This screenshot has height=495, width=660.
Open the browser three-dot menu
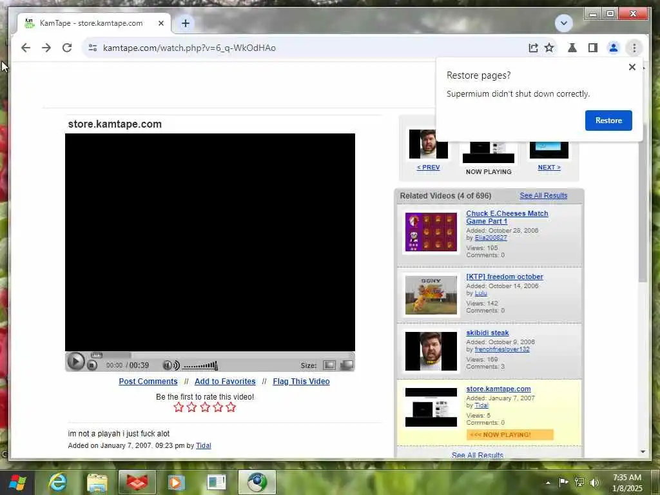coord(634,48)
